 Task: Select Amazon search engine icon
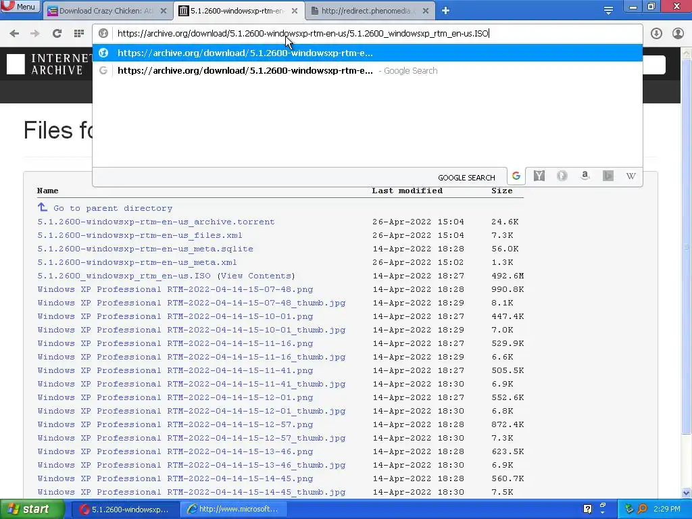(x=585, y=176)
